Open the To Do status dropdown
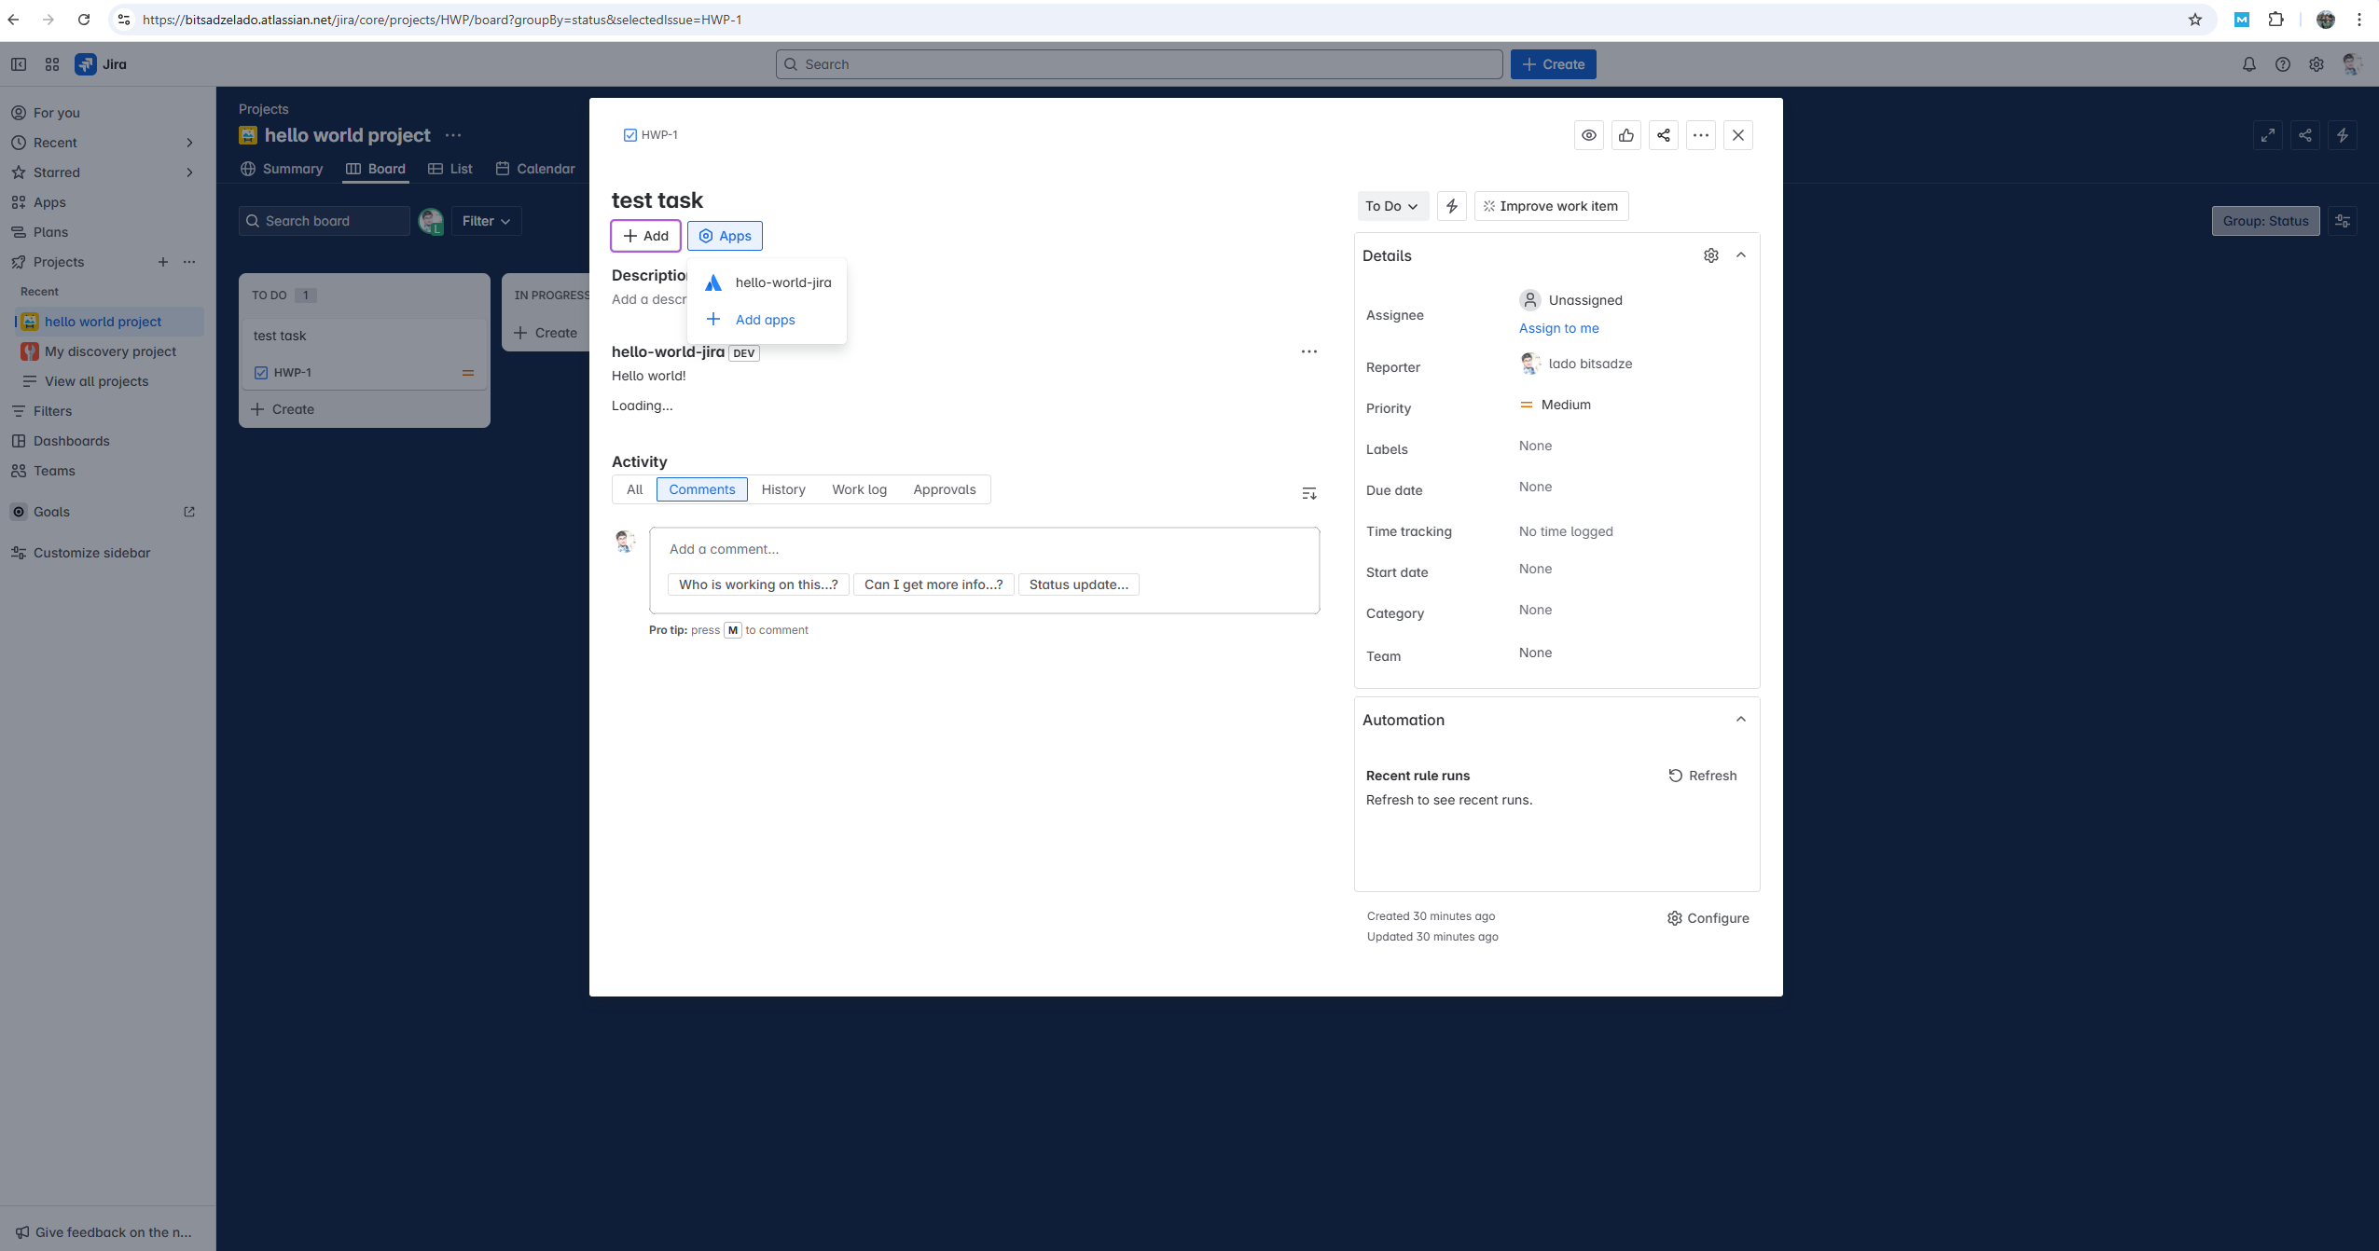 coord(1391,206)
